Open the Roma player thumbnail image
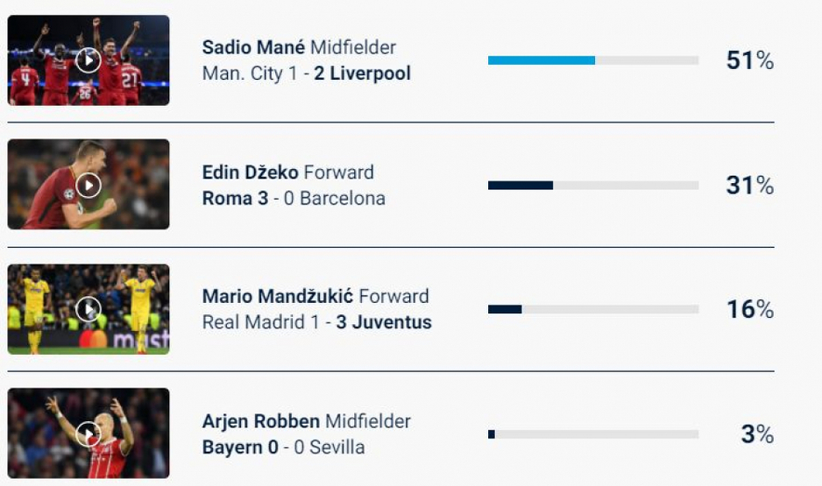The width and height of the screenshot is (822, 486). (x=89, y=185)
